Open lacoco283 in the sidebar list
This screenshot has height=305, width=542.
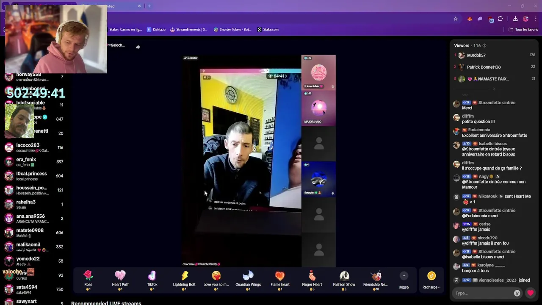tap(35, 147)
